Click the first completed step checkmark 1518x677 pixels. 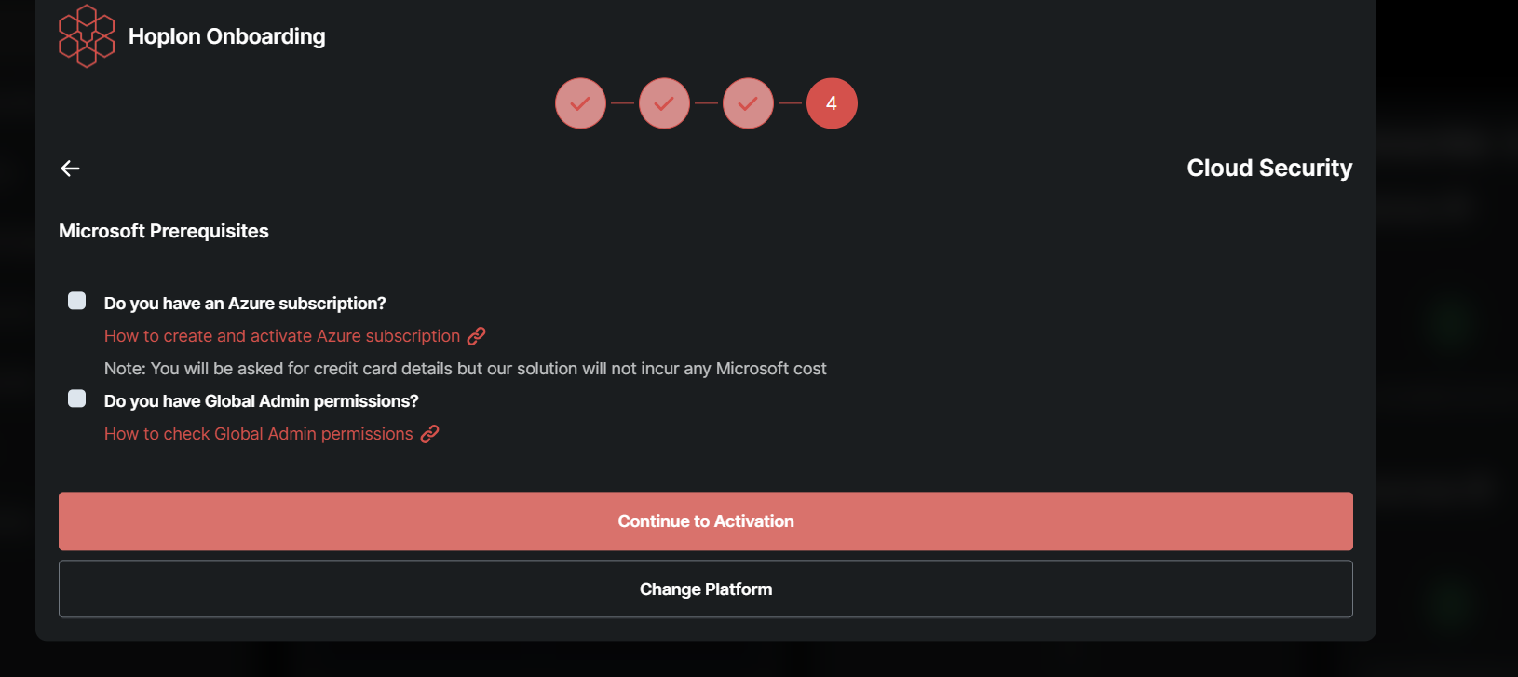pos(580,103)
